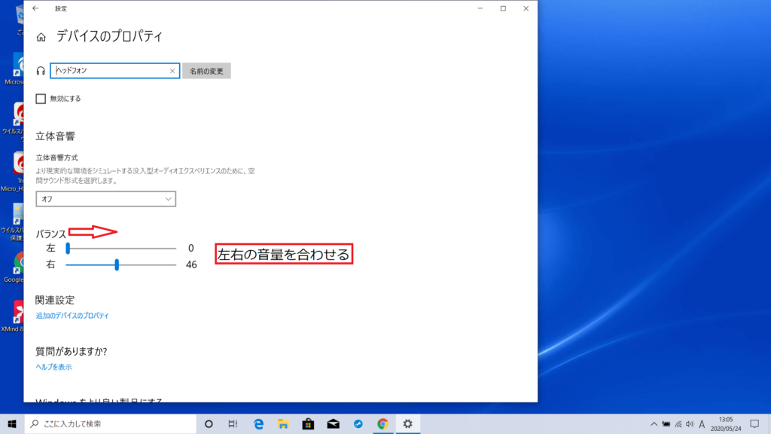Image resolution: width=771 pixels, height=434 pixels.
Task: Show hidden system tray icons
Action: click(x=654, y=423)
